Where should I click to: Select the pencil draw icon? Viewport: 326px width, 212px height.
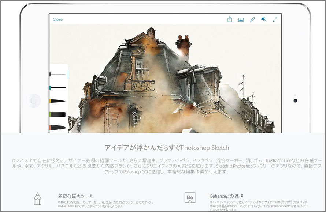[253, 19]
